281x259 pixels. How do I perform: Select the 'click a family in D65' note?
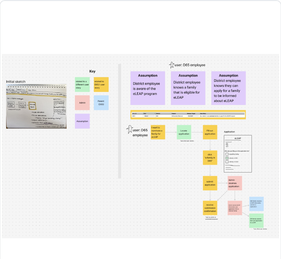(x=210, y=158)
